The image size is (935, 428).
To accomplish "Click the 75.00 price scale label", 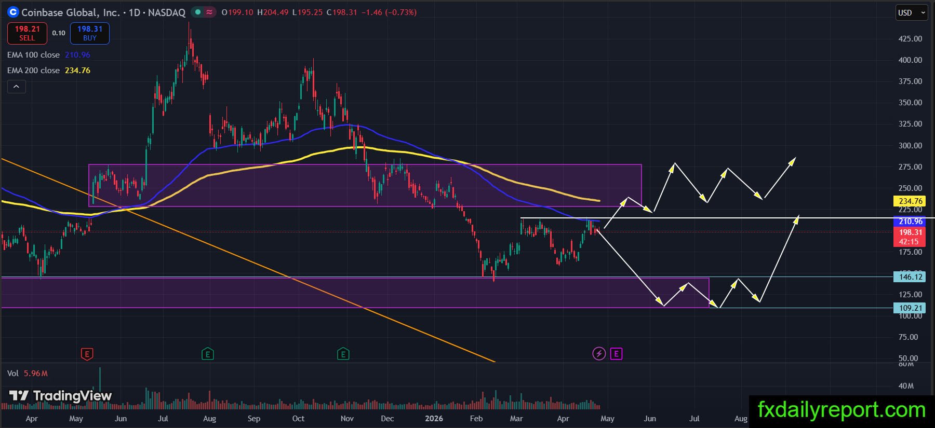I will [x=909, y=337].
